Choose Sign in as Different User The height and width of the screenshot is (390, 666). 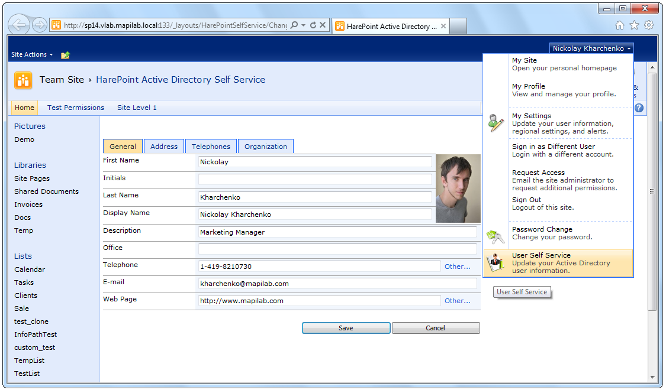(x=553, y=147)
